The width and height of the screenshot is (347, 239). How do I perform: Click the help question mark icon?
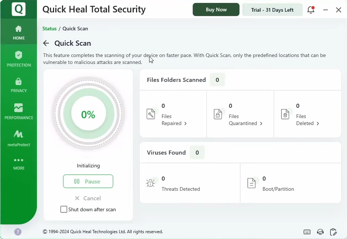point(18,232)
